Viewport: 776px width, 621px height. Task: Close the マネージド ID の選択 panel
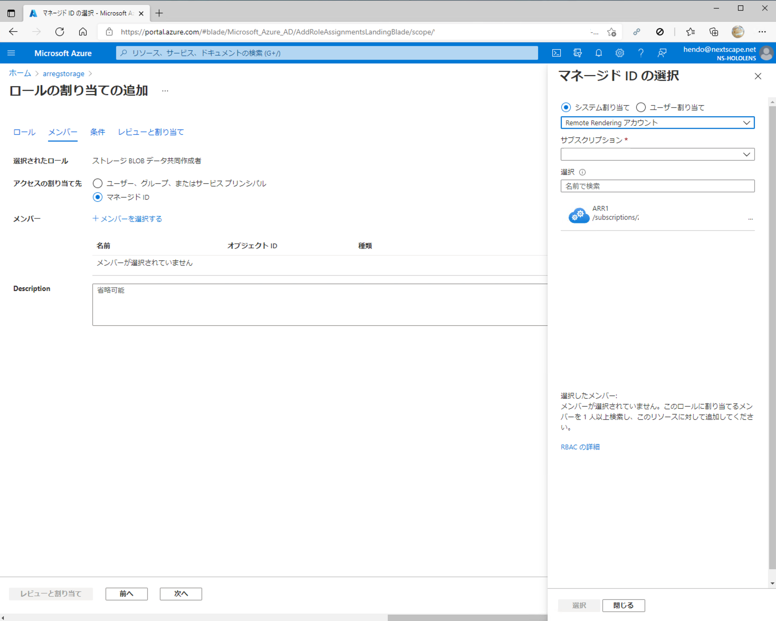point(758,76)
